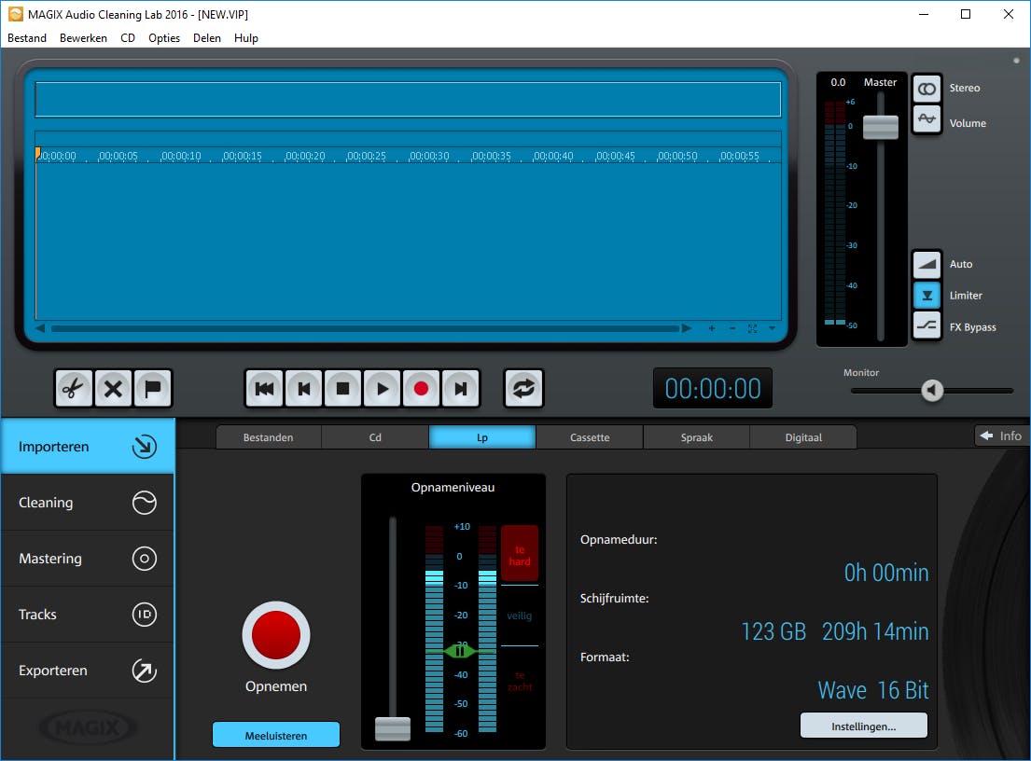The image size is (1031, 761).
Task: Open the Cleaning section
Action: click(88, 503)
